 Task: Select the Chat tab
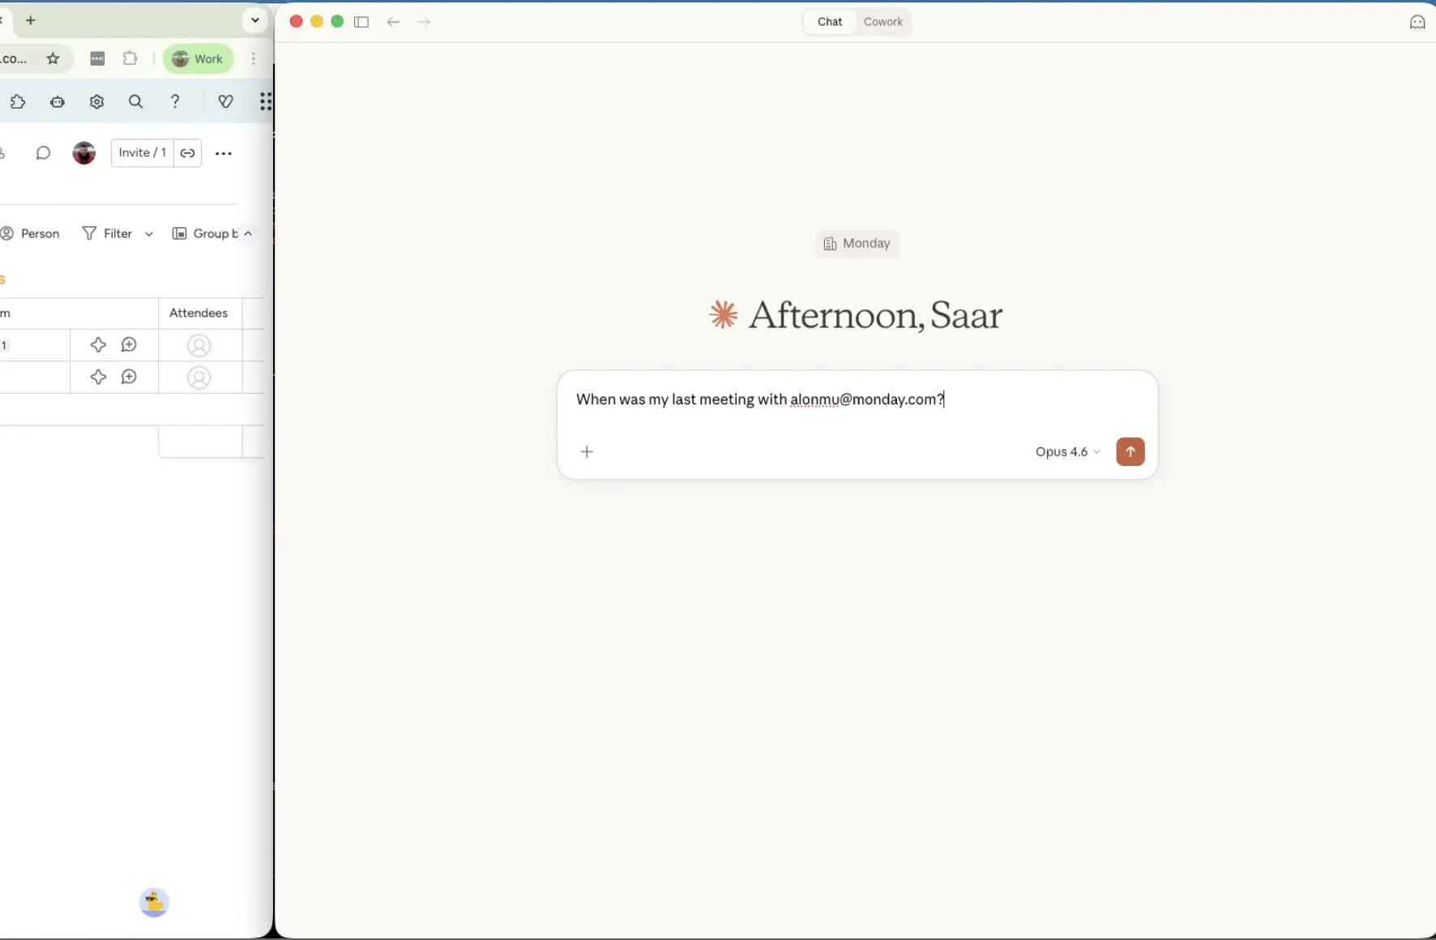[x=829, y=22]
